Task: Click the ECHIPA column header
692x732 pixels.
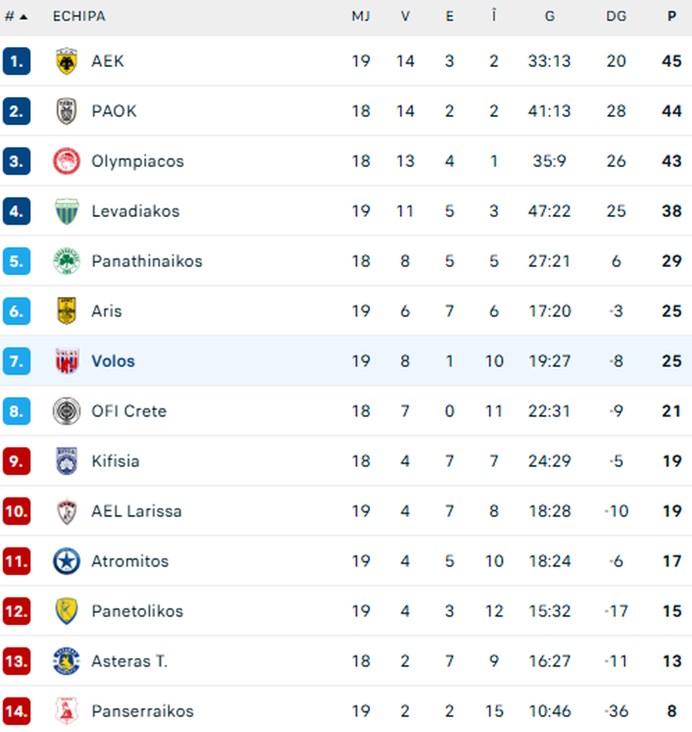Action: (78, 16)
